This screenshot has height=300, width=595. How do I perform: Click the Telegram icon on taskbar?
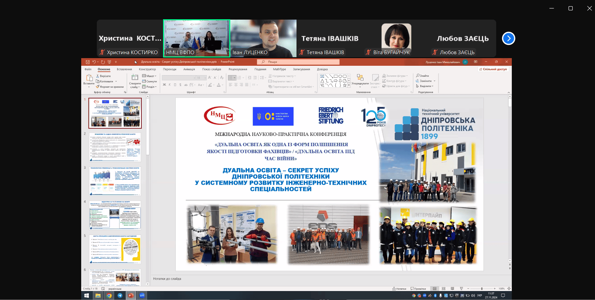coord(120,295)
